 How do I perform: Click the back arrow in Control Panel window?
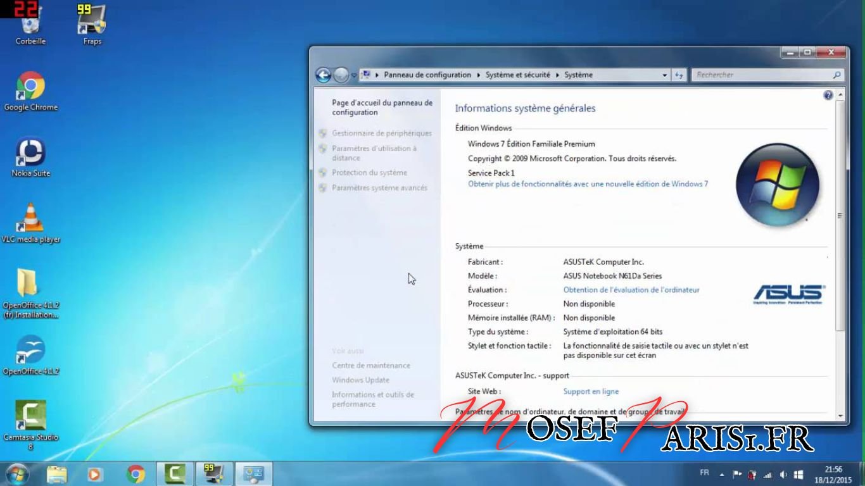323,75
